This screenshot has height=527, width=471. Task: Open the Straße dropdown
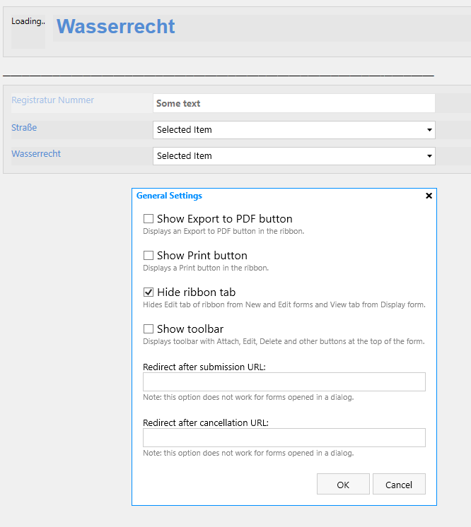click(x=294, y=130)
